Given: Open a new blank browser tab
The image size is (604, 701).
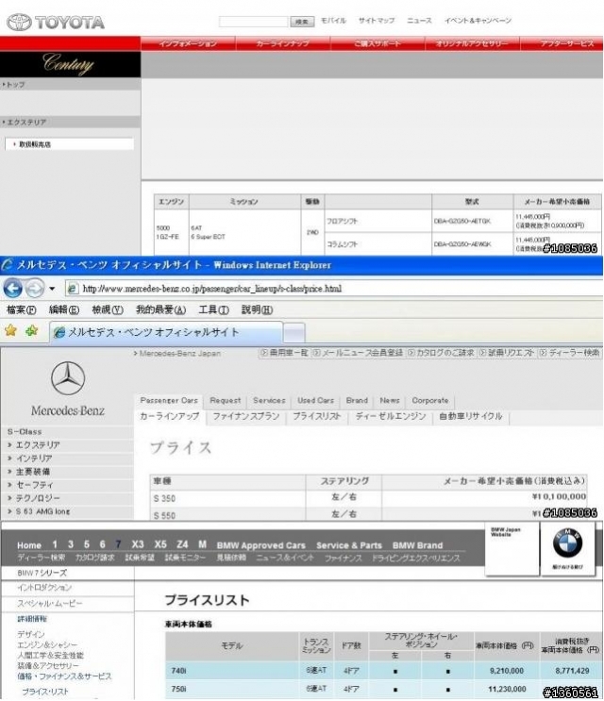Looking at the screenshot, I should (294, 333).
